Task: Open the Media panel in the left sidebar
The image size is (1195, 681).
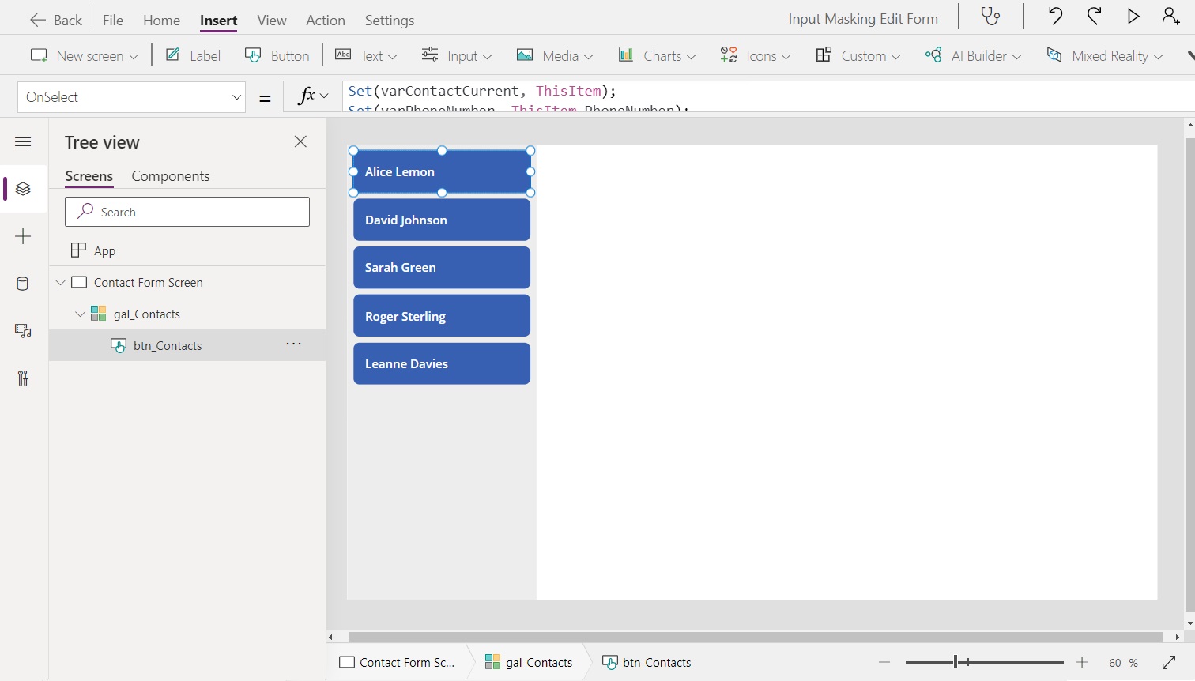Action: pyautogui.click(x=23, y=331)
